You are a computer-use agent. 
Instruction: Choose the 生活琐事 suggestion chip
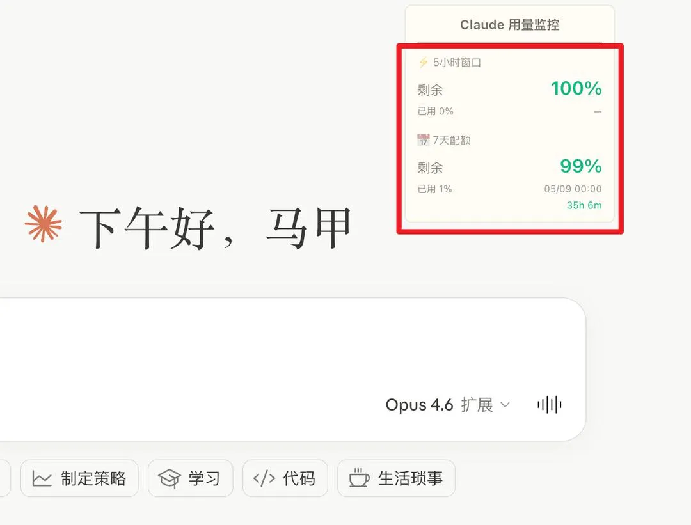click(396, 478)
